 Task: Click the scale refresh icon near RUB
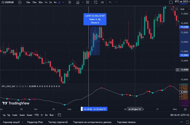point(176,9)
